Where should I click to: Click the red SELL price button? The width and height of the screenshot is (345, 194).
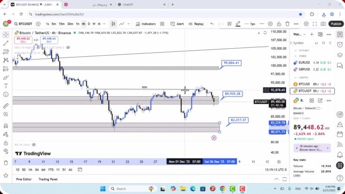[22, 40]
